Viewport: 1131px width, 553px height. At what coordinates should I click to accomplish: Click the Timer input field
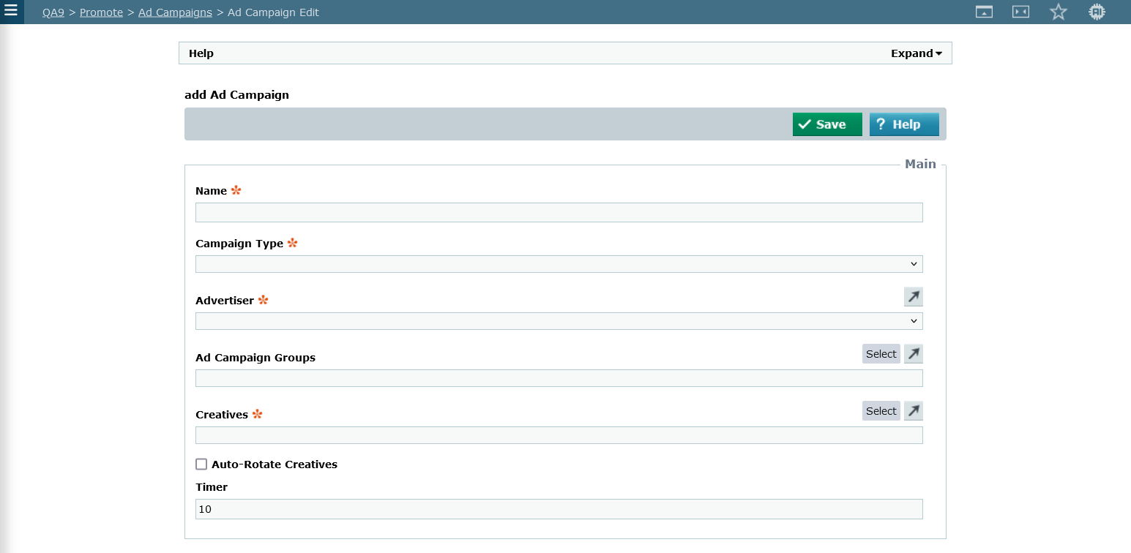[559, 509]
